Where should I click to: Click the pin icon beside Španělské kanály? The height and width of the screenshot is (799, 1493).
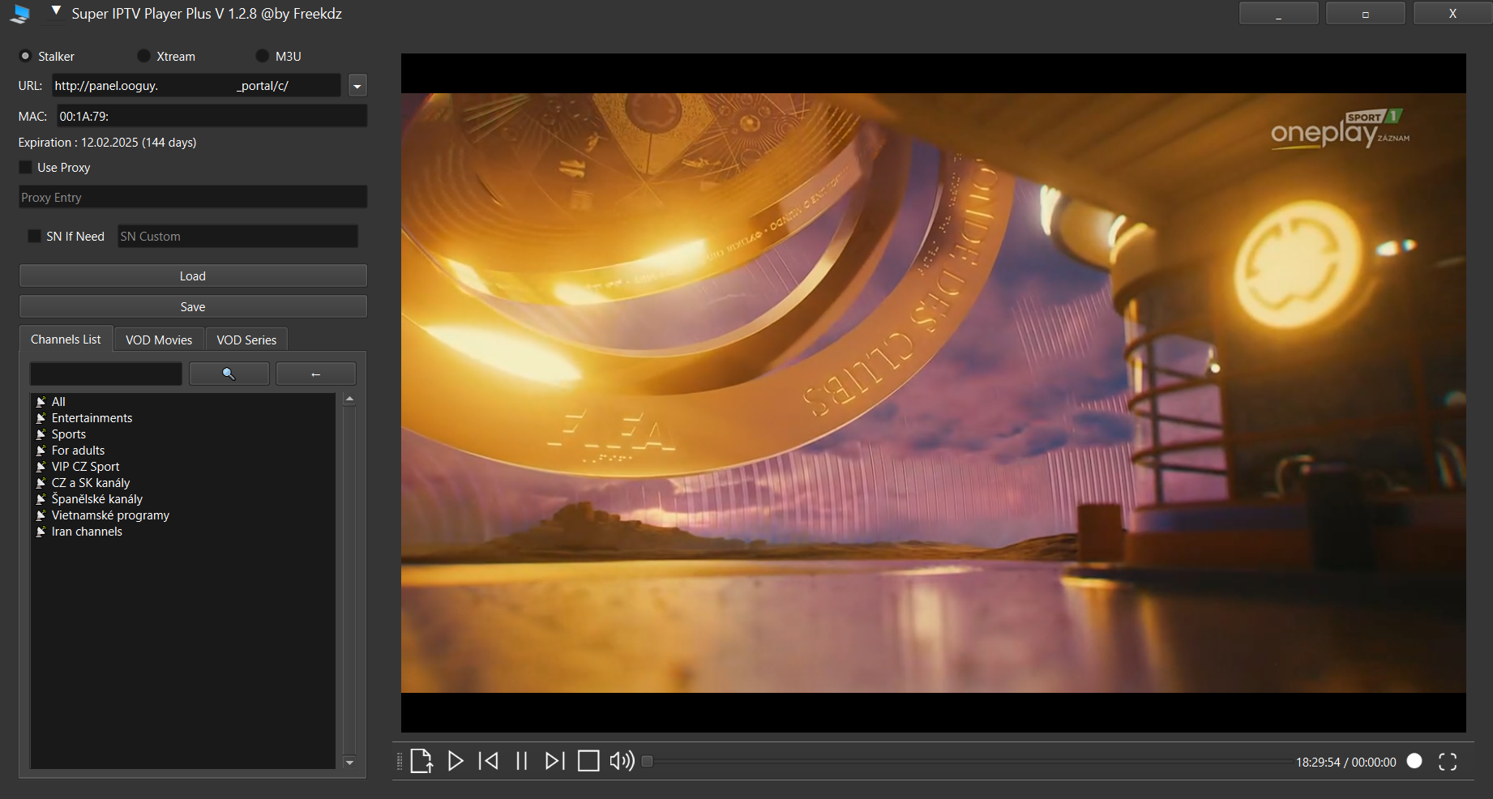(x=41, y=499)
